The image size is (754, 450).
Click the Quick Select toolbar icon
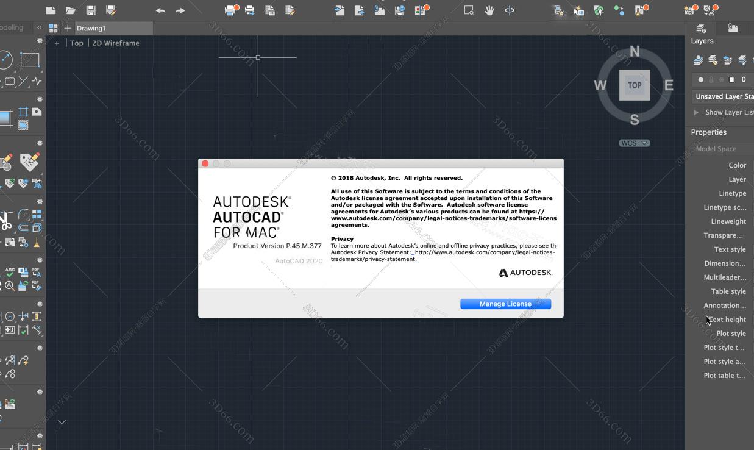click(579, 10)
